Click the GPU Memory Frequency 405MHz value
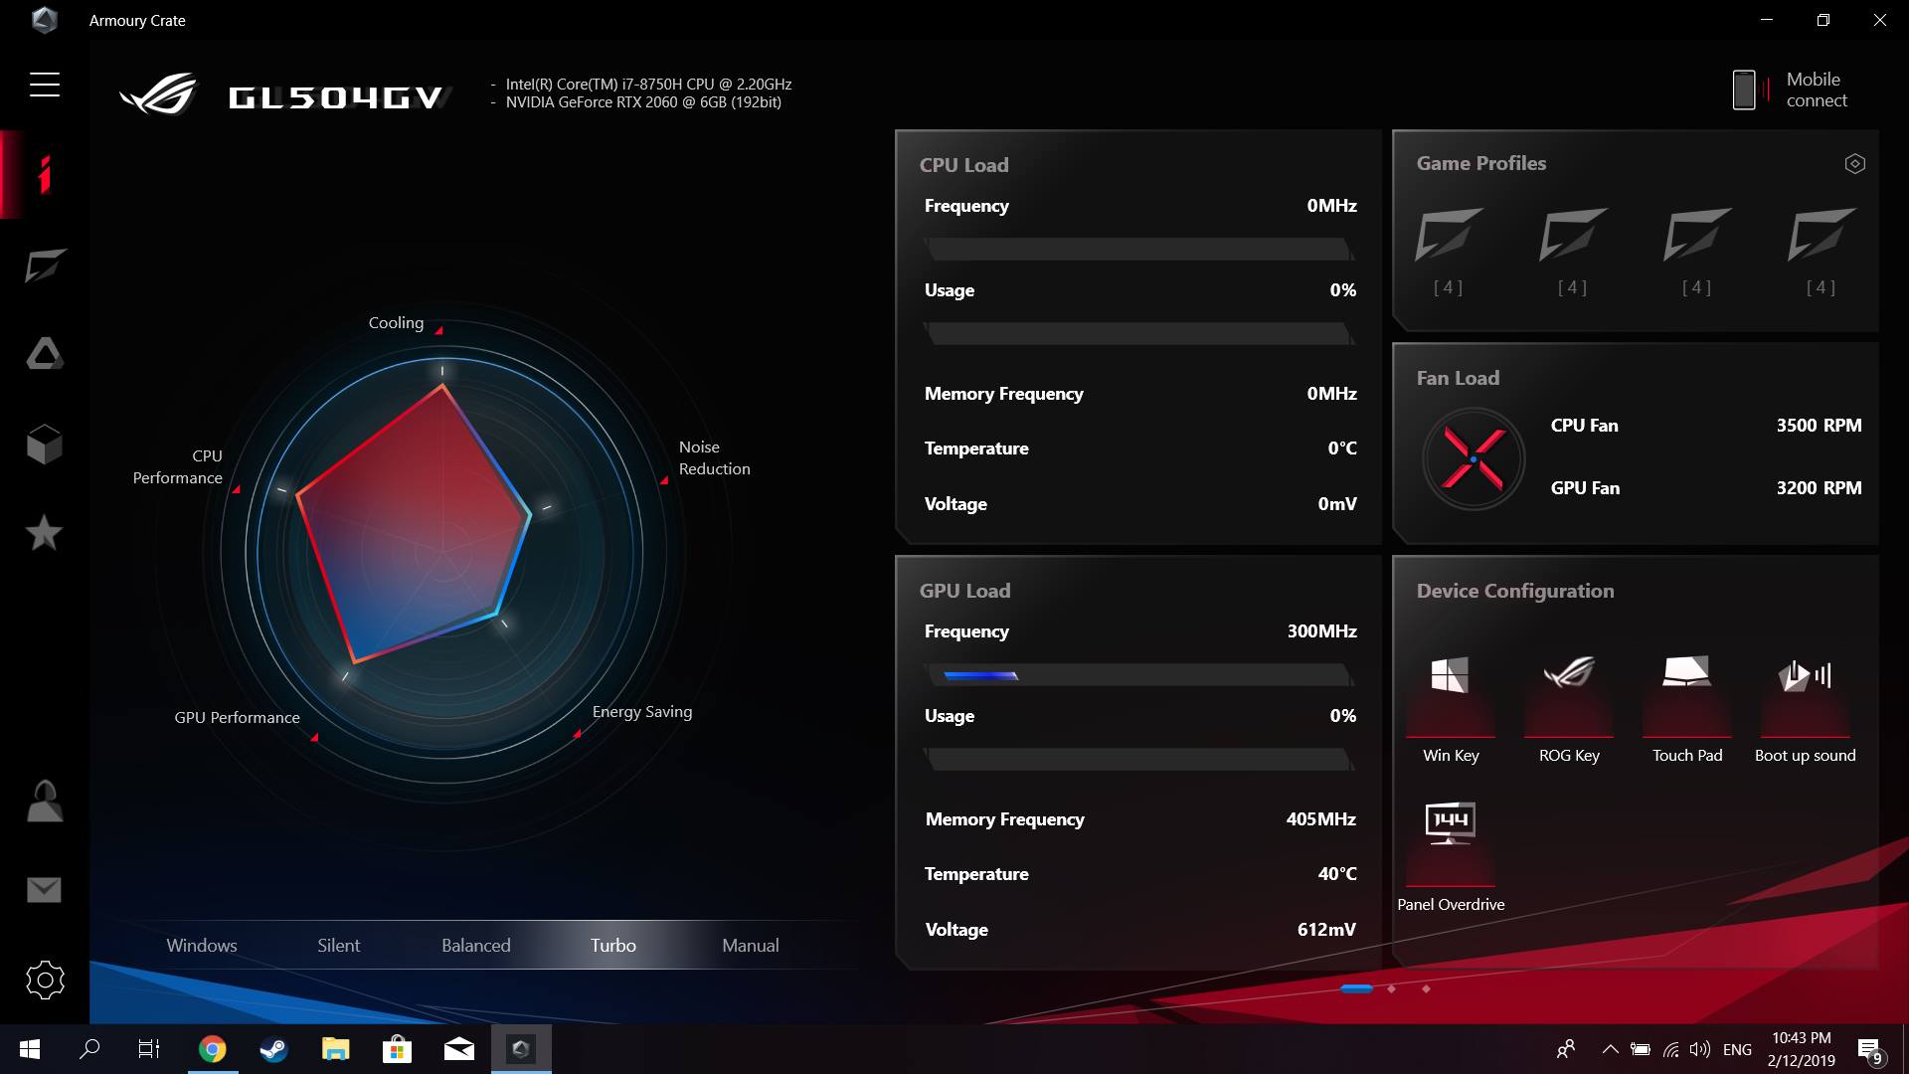Screen dimensions: 1909x1074 pos(1320,819)
